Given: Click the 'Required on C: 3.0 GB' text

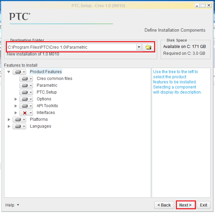Looking at the screenshot, I should (184, 53).
